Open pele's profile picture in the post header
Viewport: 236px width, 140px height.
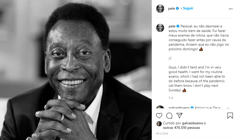pyautogui.click(x=160, y=8)
